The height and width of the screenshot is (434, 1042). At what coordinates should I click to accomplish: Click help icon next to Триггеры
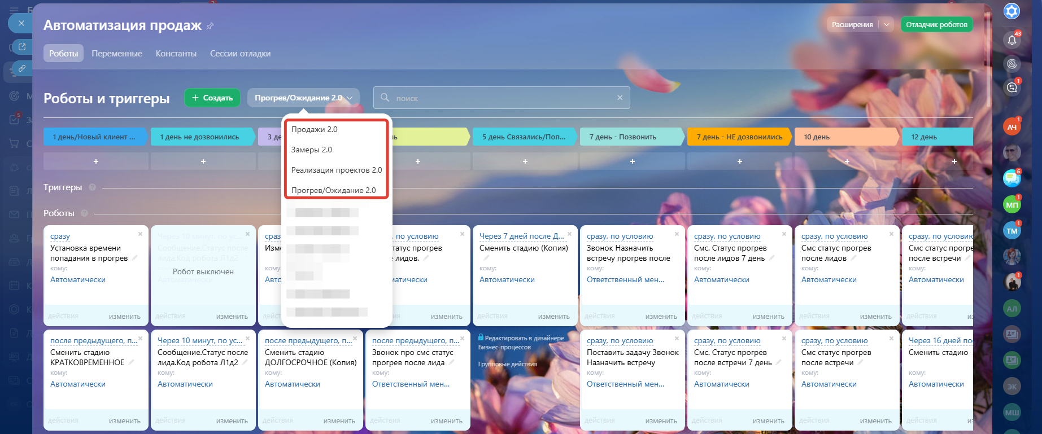(x=92, y=187)
